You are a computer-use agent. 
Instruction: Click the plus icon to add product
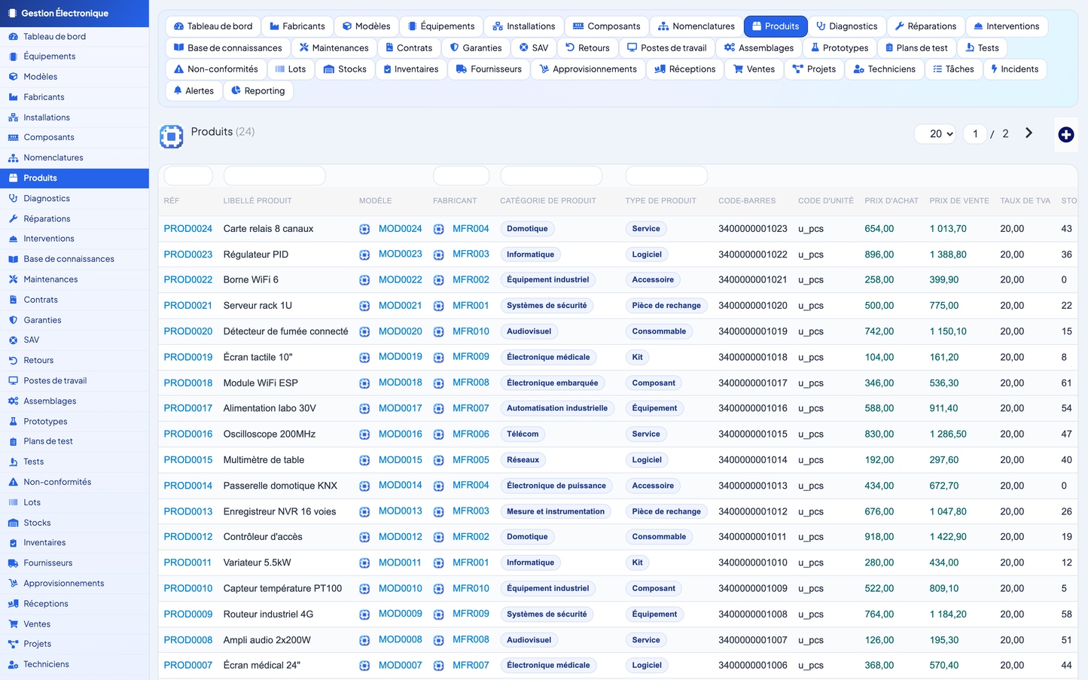1065,135
